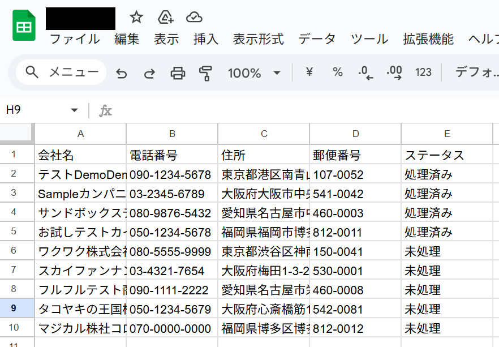This screenshot has width=499, height=347.
Task: Redo the last action
Action: point(149,73)
